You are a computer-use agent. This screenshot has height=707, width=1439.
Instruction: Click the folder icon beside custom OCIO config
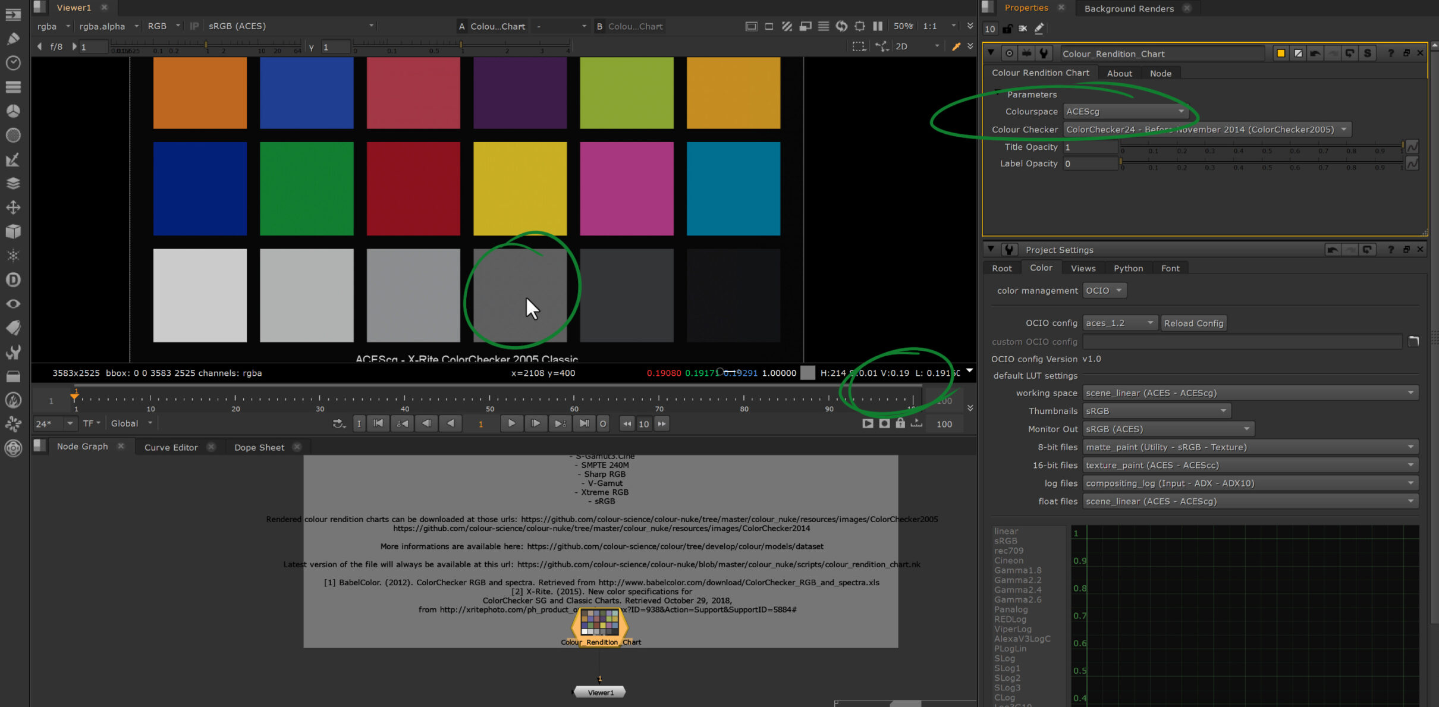(1413, 341)
